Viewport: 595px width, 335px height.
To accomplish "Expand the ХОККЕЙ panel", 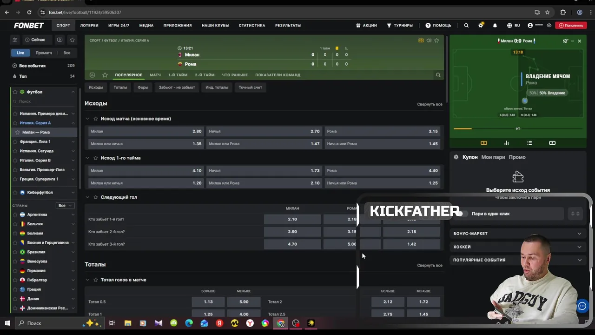I will [518, 247].
